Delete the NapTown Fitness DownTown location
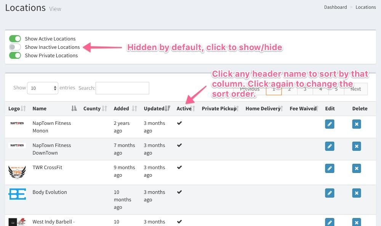The width and height of the screenshot is (381, 226). [x=357, y=146]
